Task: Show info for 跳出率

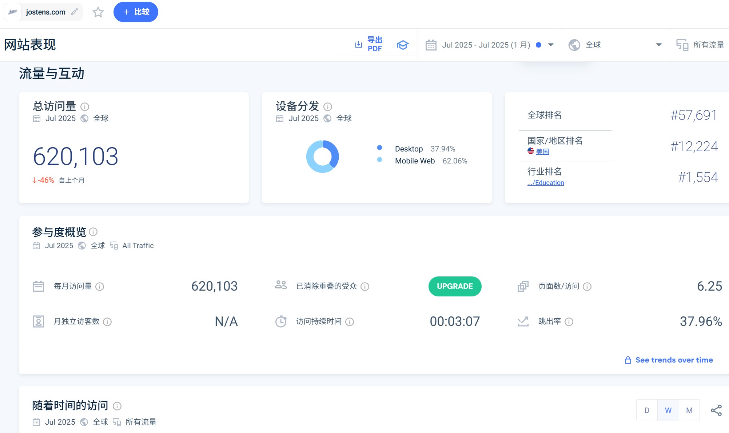Action: pyautogui.click(x=569, y=322)
